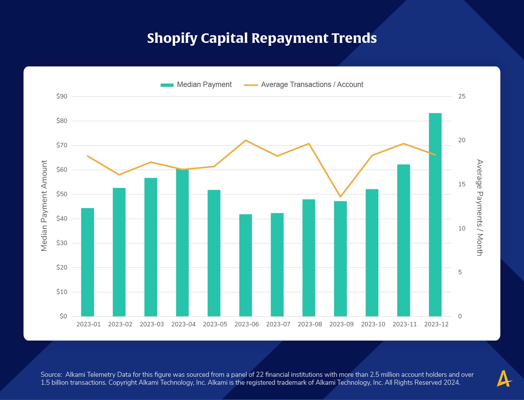The width and height of the screenshot is (524, 400).
Task: Click the 2023-01 axis label
Action: [x=89, y=324]
